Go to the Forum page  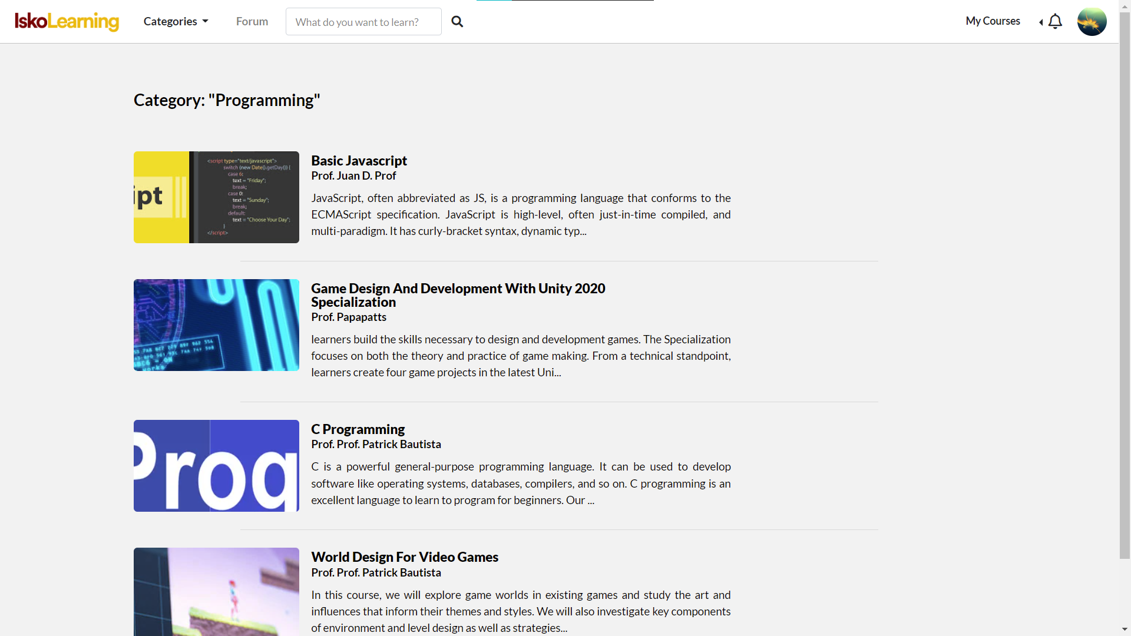(252, 21)
